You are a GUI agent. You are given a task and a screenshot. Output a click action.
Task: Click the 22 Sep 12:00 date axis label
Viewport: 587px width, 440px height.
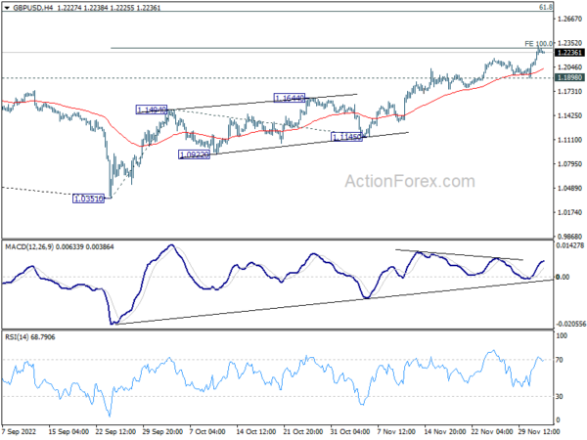coord(115,431)
